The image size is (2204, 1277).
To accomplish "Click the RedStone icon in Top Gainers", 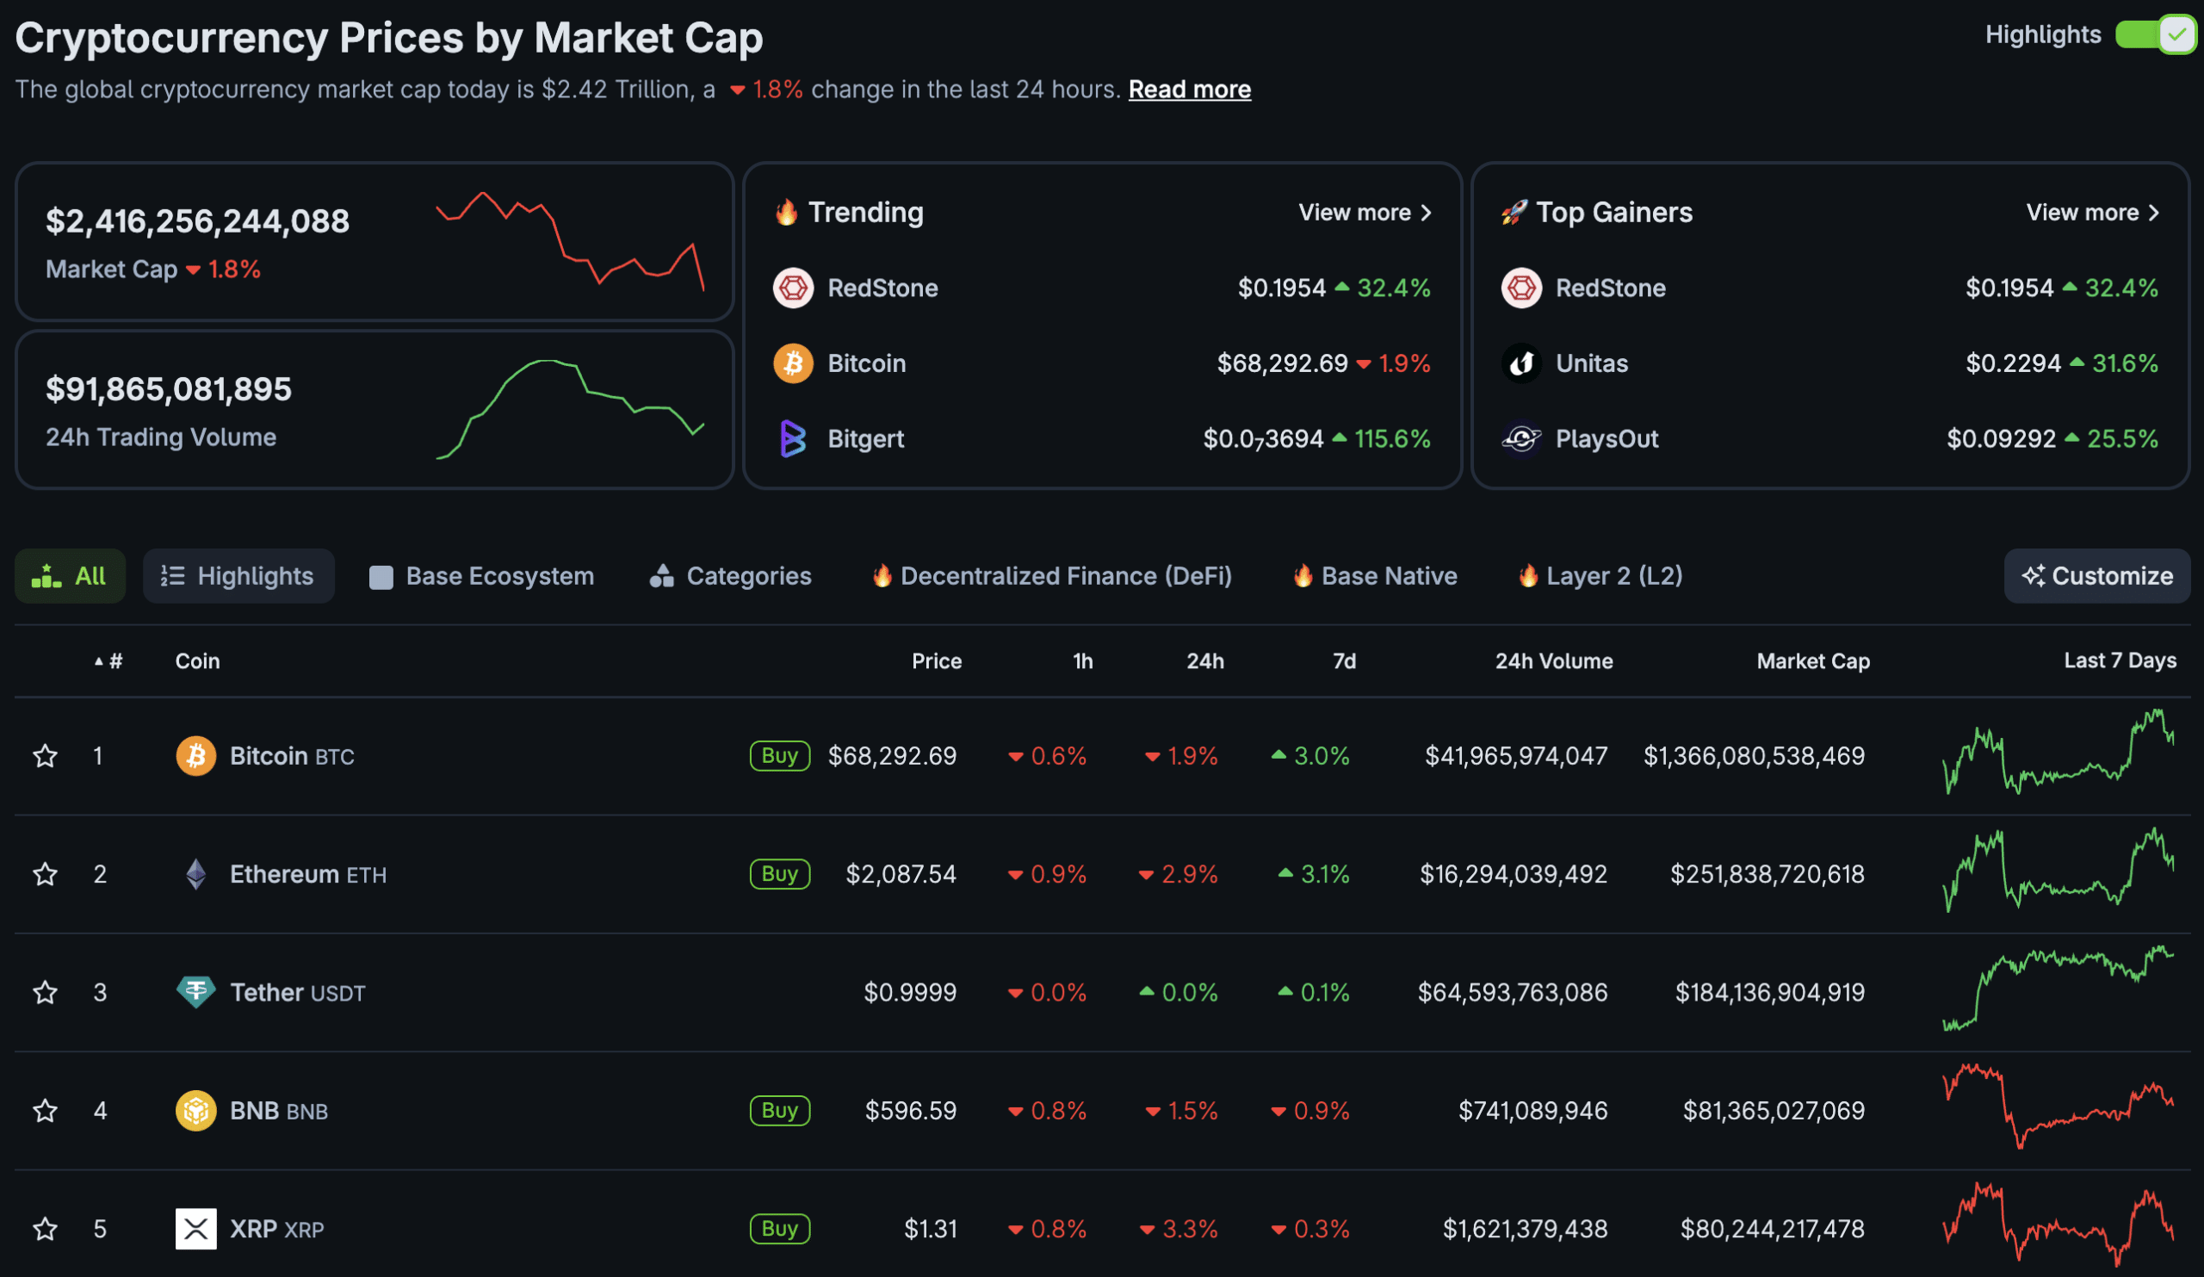I will coord(1522,287).
